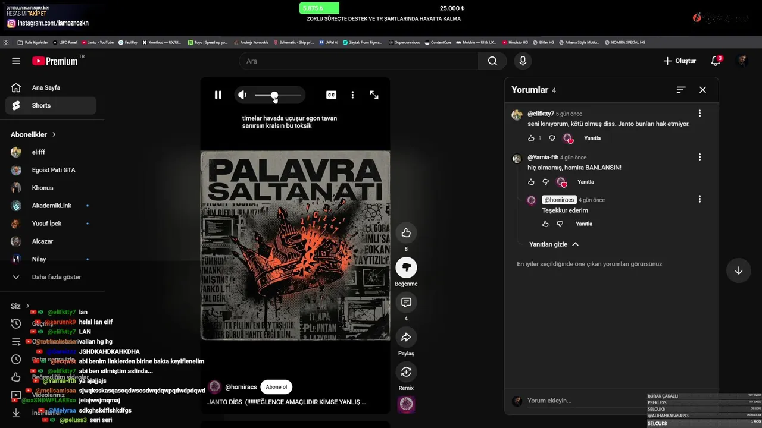Screen dimensions: 762x428
Task: Open the player three-dot options menu
Action: pos(352,95)
